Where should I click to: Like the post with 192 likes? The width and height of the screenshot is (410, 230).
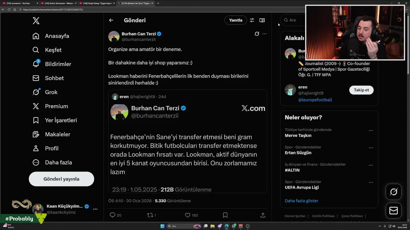188,215
